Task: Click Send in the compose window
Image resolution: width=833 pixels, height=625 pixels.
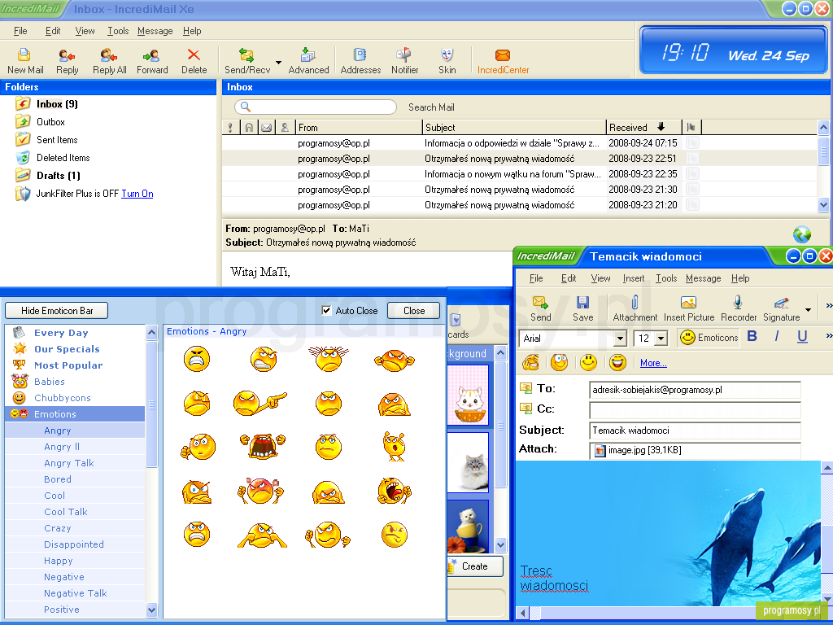Action: (x=540, y=308)
